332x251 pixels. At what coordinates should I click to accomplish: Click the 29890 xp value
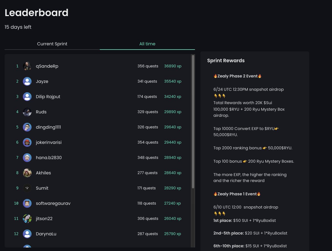[x=173, y=112]
